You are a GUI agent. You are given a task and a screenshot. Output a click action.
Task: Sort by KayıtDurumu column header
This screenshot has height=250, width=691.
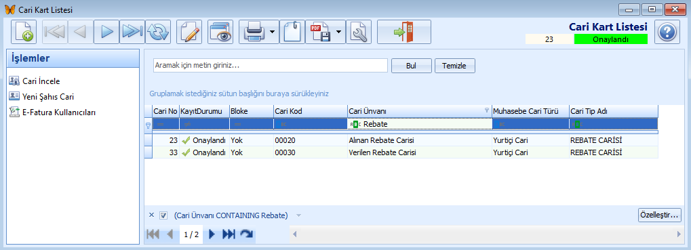coord(204,111)
